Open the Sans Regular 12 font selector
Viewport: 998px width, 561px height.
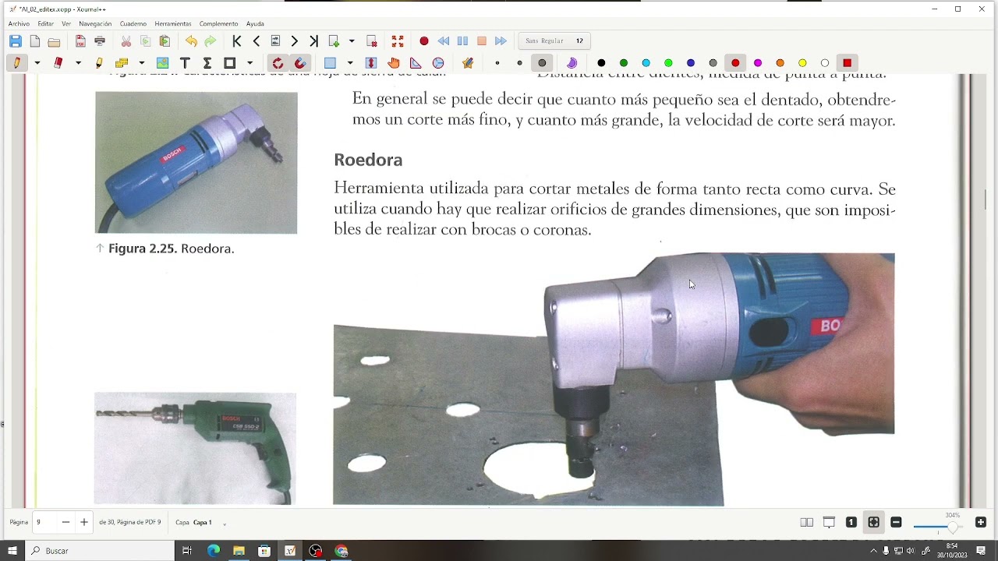pos(555,41)
